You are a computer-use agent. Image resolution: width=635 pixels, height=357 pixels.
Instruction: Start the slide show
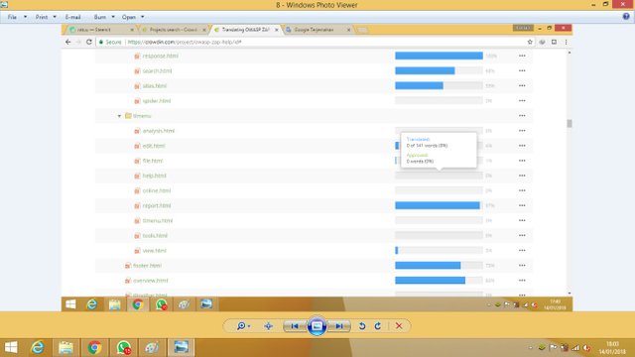tap(317, 326)
